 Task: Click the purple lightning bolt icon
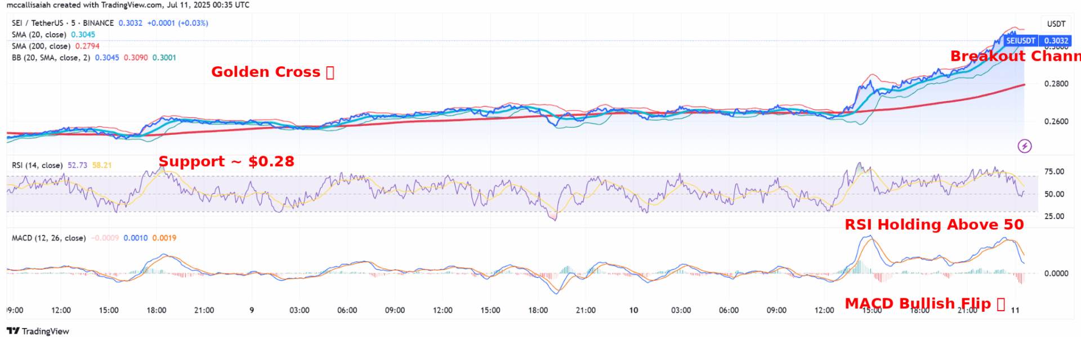point(1025,146)
